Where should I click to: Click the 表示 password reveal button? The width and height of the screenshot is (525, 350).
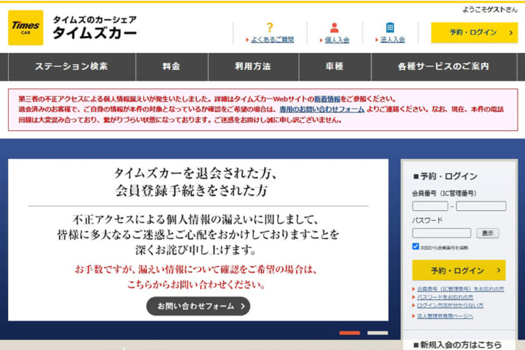pyautogui.click(x=488, y=233)
